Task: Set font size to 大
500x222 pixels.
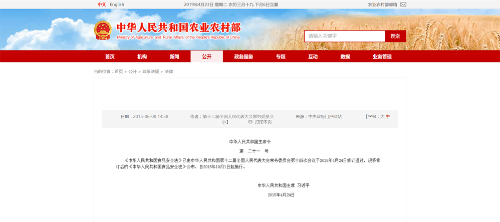Action: point(382,116)
